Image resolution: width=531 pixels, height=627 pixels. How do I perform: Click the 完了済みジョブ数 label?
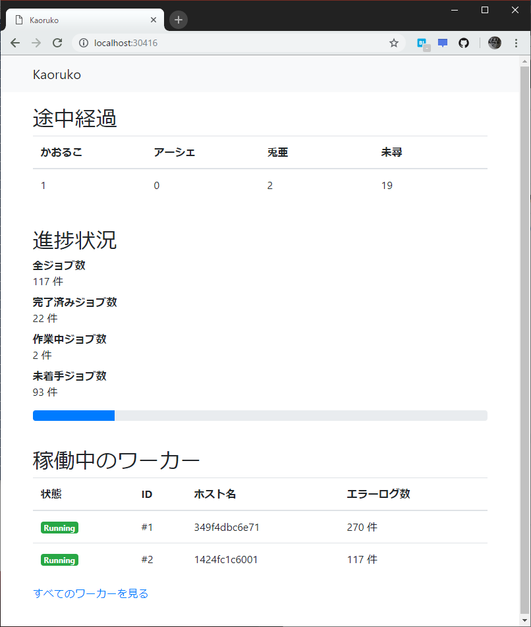pos(74,302)
